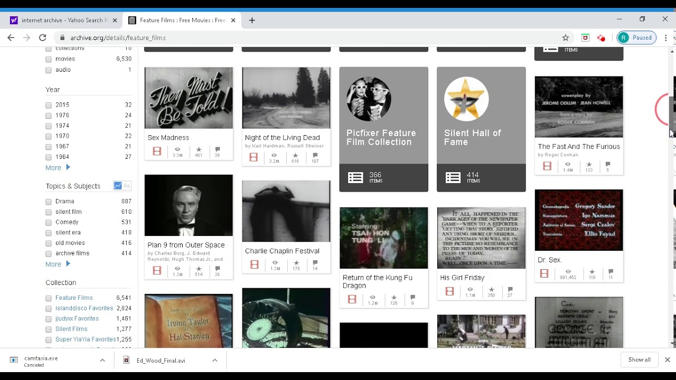Click the Picfixer Feature Film Collection avatar
The image size is (676, 380).
(x=369, y=99)
